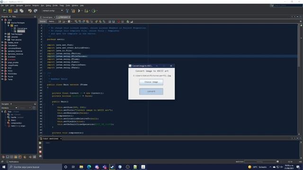The height and width of the screenshot is (170, 303).
Task: Click the New Project toolbar icon
Action: (10, 11)
